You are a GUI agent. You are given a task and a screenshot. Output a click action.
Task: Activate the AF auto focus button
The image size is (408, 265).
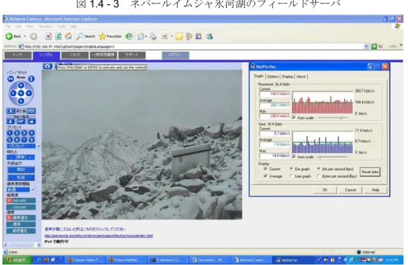tap(21, 121)
